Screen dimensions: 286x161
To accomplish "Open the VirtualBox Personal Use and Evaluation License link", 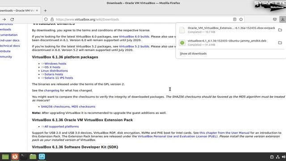I will 178,136.
